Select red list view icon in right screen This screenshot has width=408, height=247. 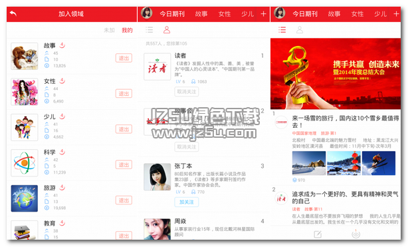point(282,30)
